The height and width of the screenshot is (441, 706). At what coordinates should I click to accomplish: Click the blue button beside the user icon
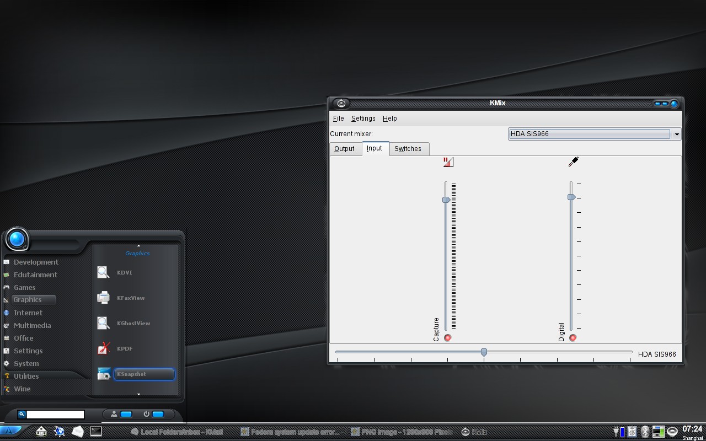[126, 414]
